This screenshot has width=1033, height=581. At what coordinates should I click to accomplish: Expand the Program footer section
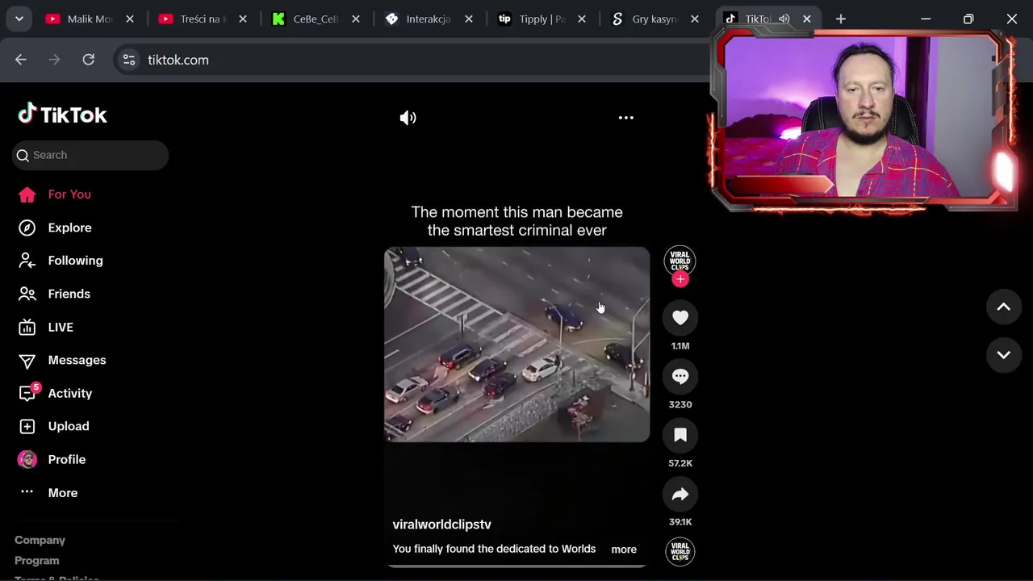37,560
